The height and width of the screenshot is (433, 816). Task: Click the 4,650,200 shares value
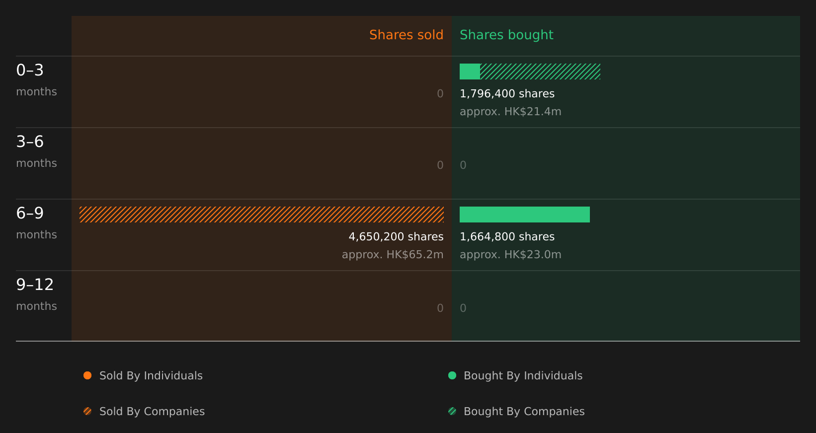[396, 237]
